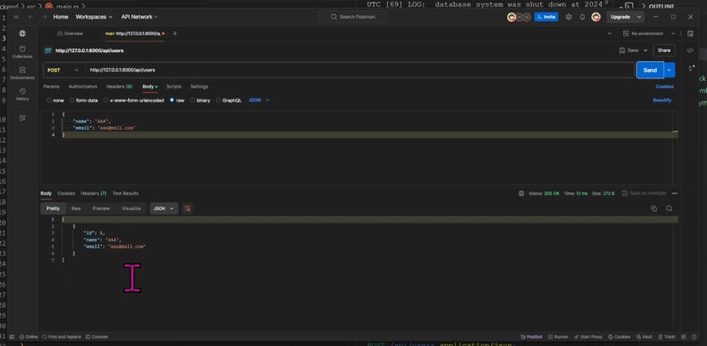Open the Scripts request tab

pyautogui.click(x=173, y=86)
